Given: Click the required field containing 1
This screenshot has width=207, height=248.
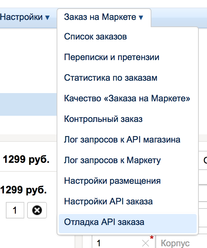Looking at the screenshot, I should click(117, 243).
